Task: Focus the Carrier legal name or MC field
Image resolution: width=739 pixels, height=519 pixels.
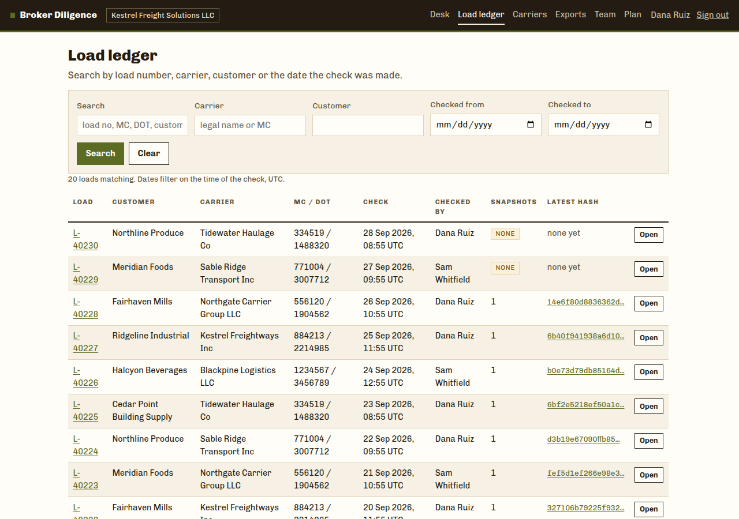Action: click(250, 125)
